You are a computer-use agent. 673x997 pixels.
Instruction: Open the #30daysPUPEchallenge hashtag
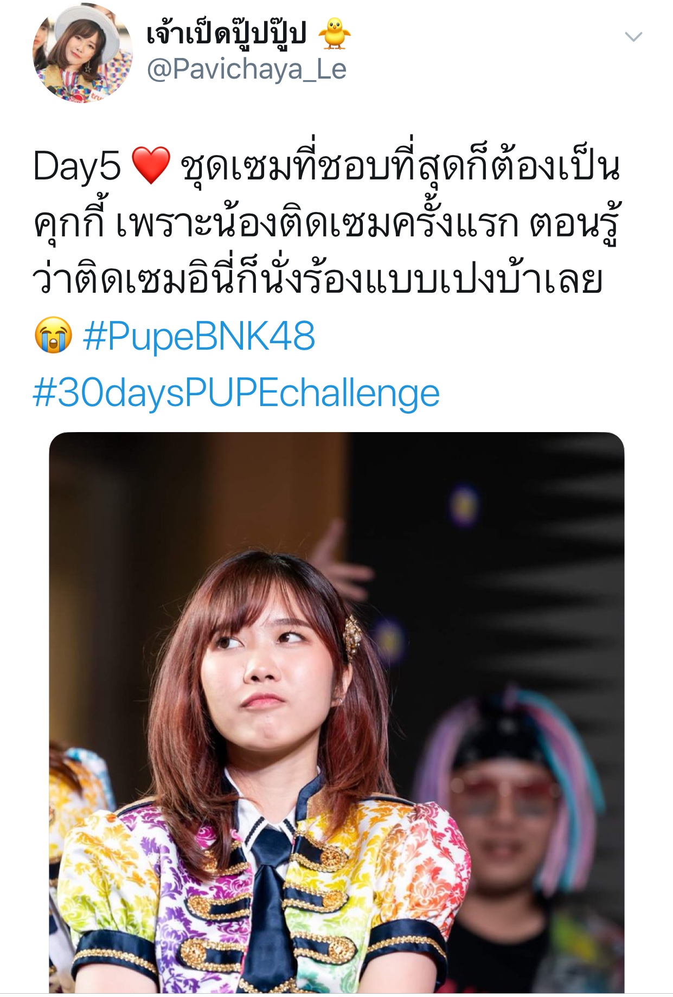[x=236, y=394]
